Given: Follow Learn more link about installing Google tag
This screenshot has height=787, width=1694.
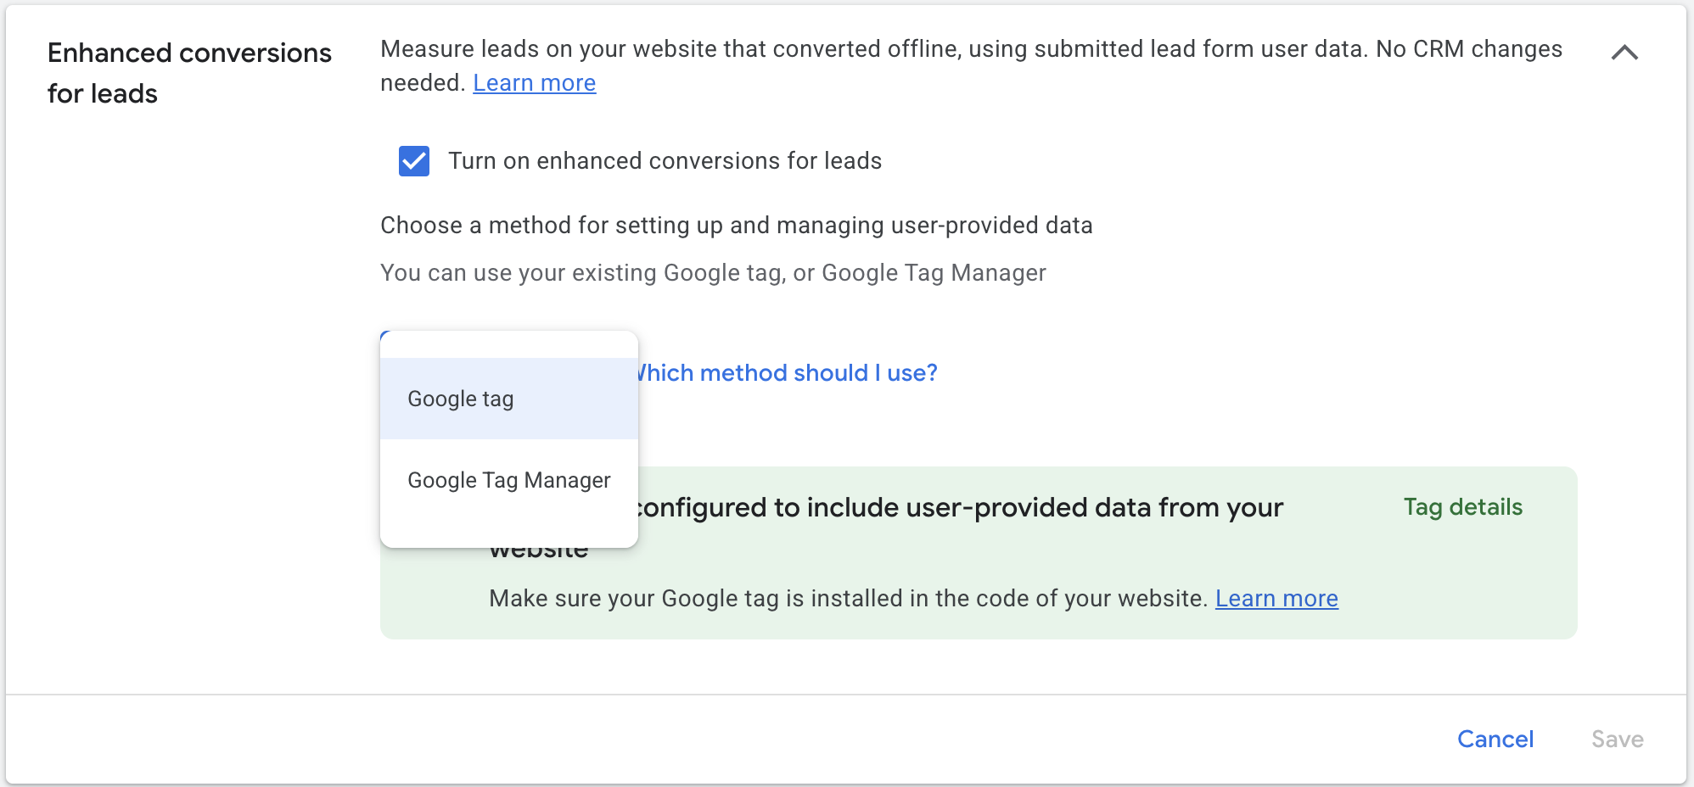Looking at the screenshot, I should tap(1276, 599).
